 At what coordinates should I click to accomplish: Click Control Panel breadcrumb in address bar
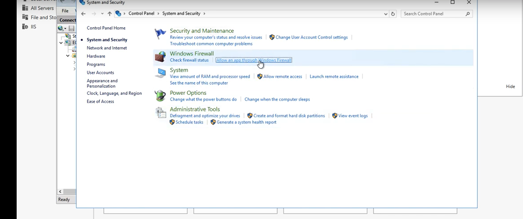click(x=141, y=13)
